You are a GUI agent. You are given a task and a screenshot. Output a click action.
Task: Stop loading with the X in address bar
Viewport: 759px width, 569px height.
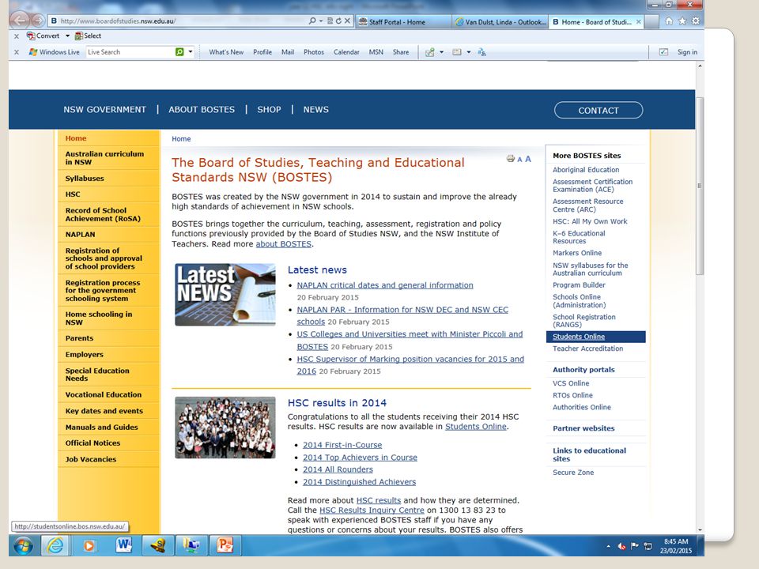(347, 21)
